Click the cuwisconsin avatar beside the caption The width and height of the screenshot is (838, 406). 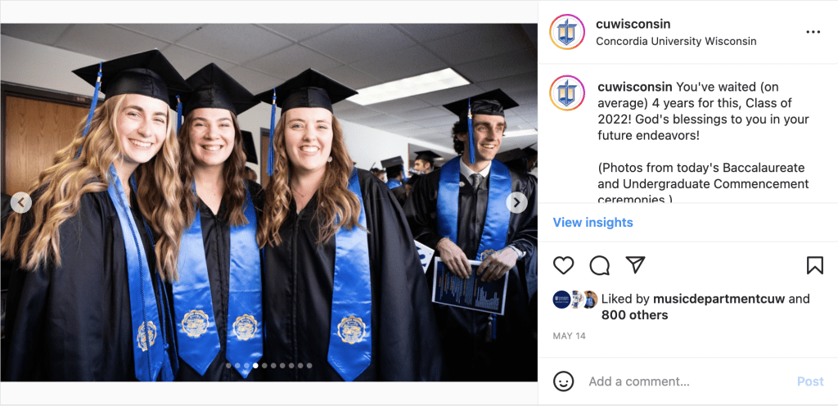coord(567,93)
